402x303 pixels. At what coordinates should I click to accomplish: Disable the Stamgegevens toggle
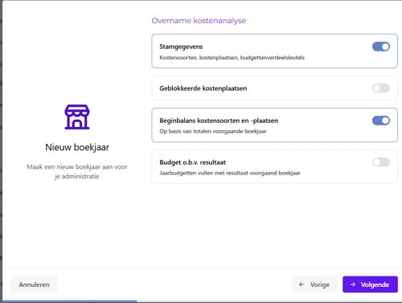tap(381, 47)
